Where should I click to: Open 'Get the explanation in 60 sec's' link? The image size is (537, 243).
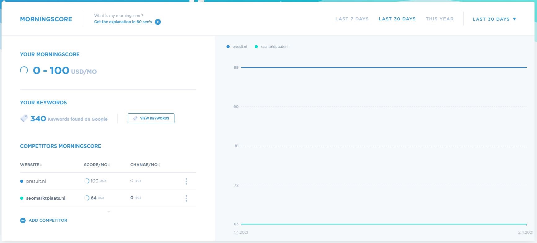click(123, 22)
